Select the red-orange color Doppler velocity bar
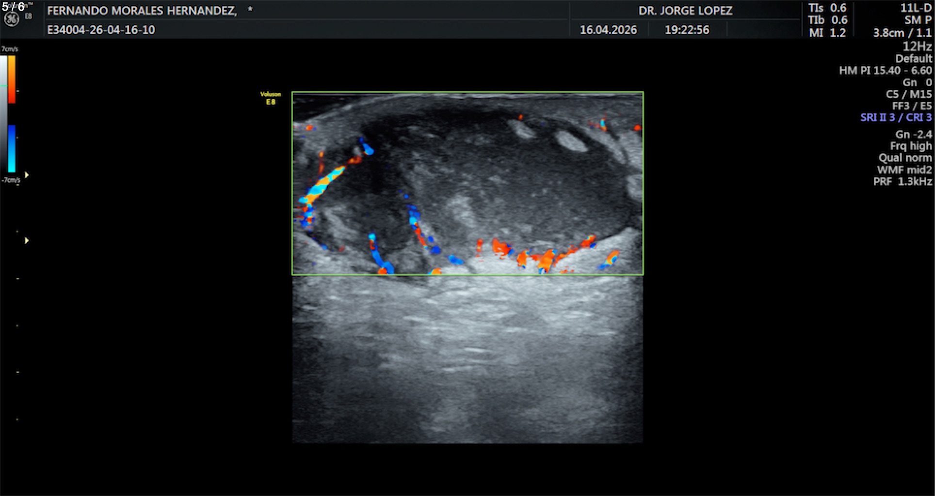The height and width of the screenshot is (496, 935). tap(12, 79)
